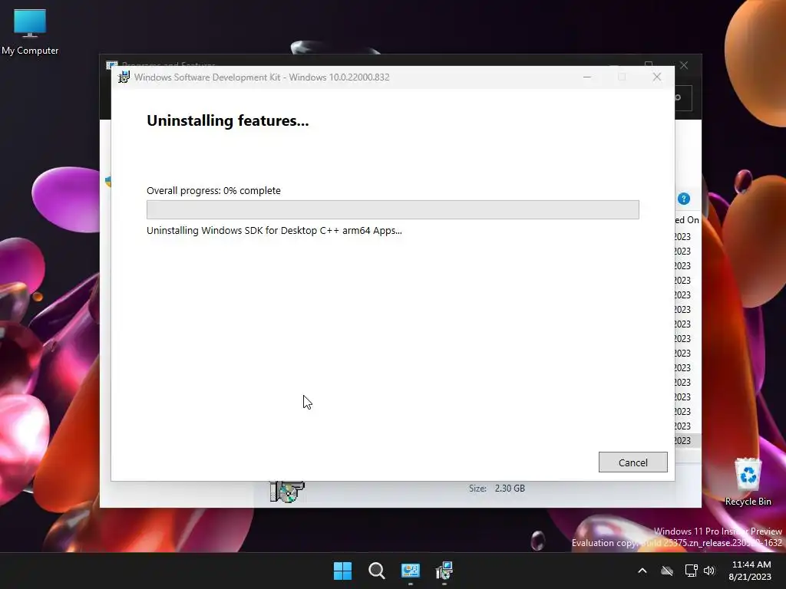
Task: Open the network status tray icon
Action: [691, 571]
